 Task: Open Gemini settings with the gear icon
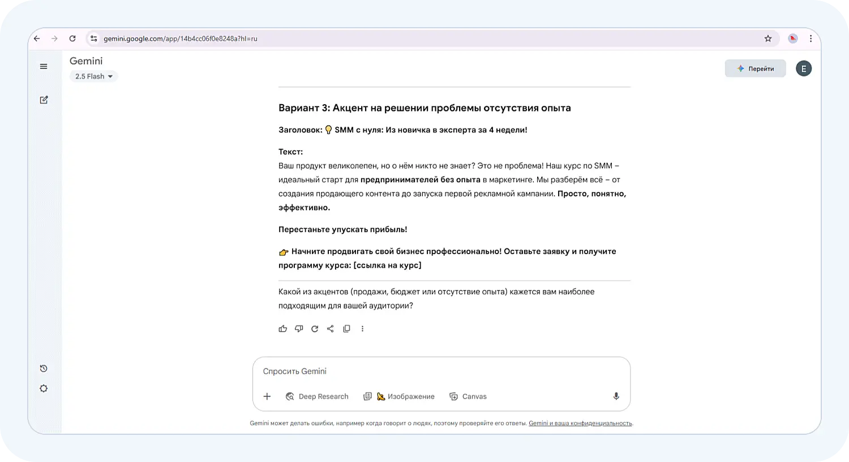(44, 388)
